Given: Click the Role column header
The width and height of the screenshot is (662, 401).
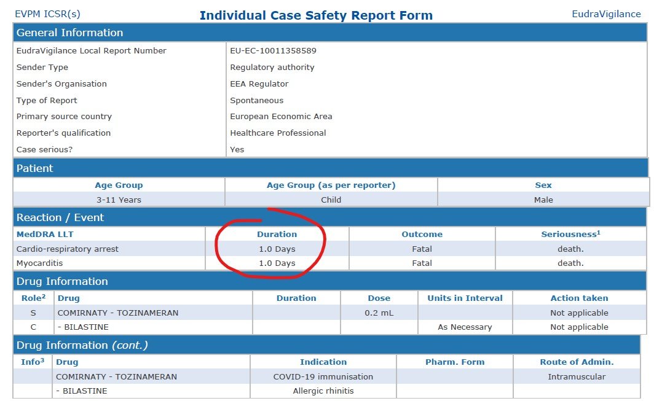Looking at the screenshot, I should 33,298.
